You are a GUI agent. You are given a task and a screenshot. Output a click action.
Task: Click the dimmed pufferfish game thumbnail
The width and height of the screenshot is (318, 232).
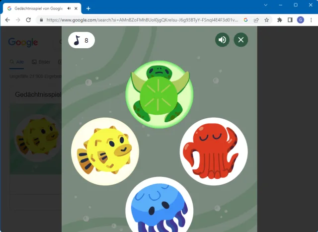[36, 139]
